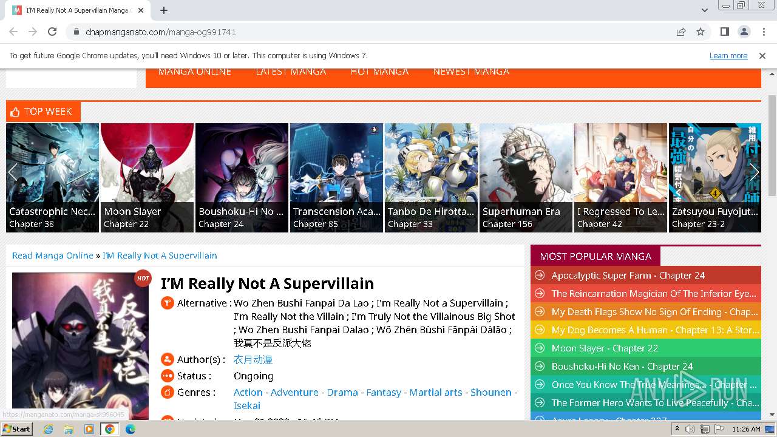The height and width of the screenshot is (437, 777).
Task: Open the NEWEST MANGA menu item
Action: tap(471, 72)
